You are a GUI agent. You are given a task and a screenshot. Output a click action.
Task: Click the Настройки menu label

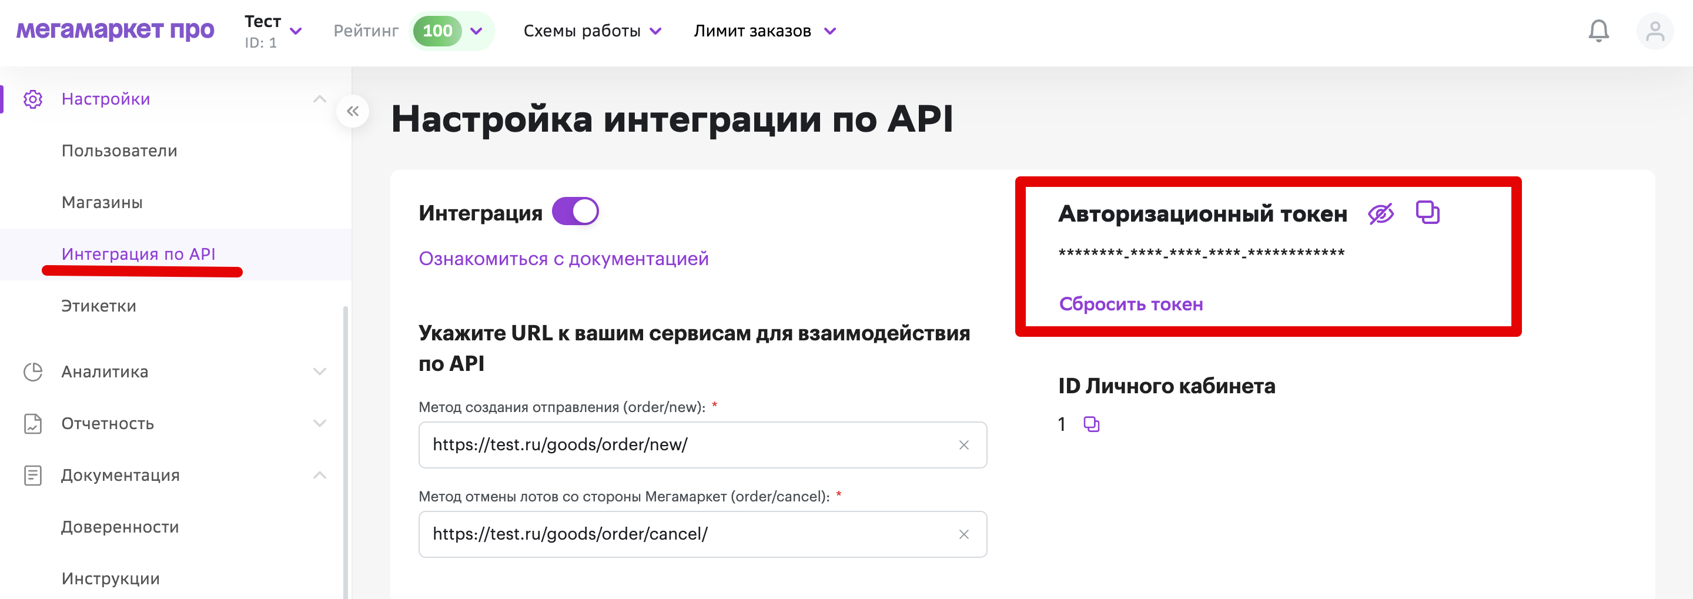coord(105,99)
